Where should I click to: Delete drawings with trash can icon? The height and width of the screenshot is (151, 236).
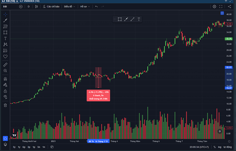tap(5, 105)
